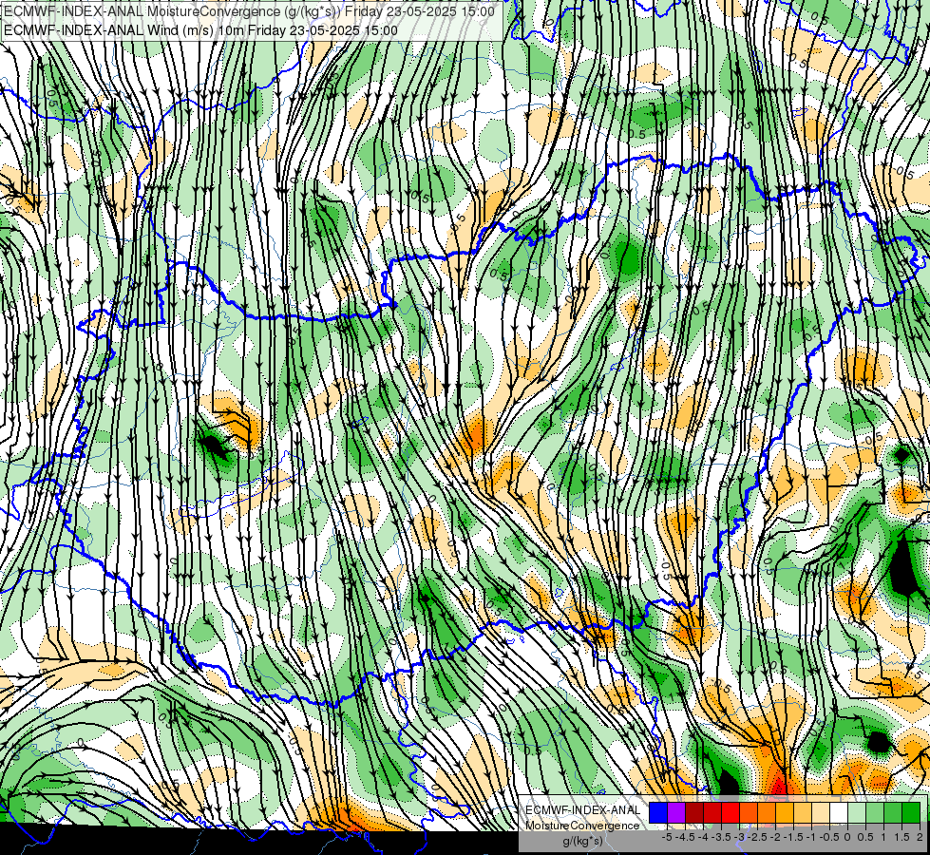The image size is (930, 855).
Task: Click the -5 legend tick label
Action: [x=667, y=837]
